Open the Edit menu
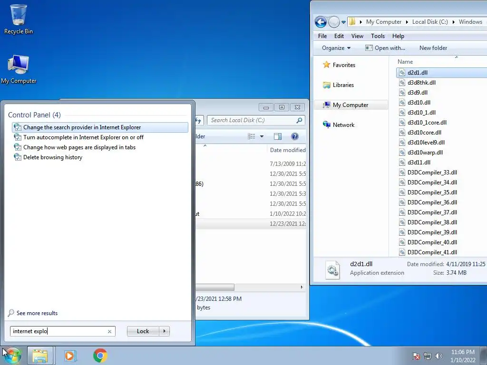Viewport: 487px width, 365px height. pyautogui.click(x=339, y=36)
